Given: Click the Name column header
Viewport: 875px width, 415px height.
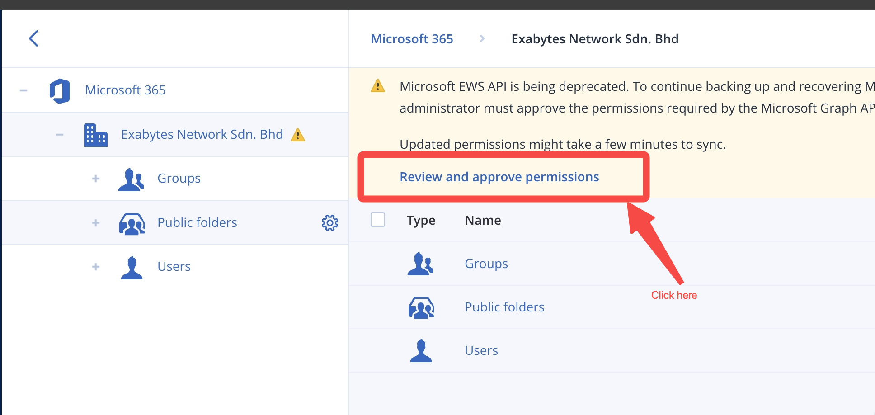Looking at the screenshot, I should pos(483,220).
